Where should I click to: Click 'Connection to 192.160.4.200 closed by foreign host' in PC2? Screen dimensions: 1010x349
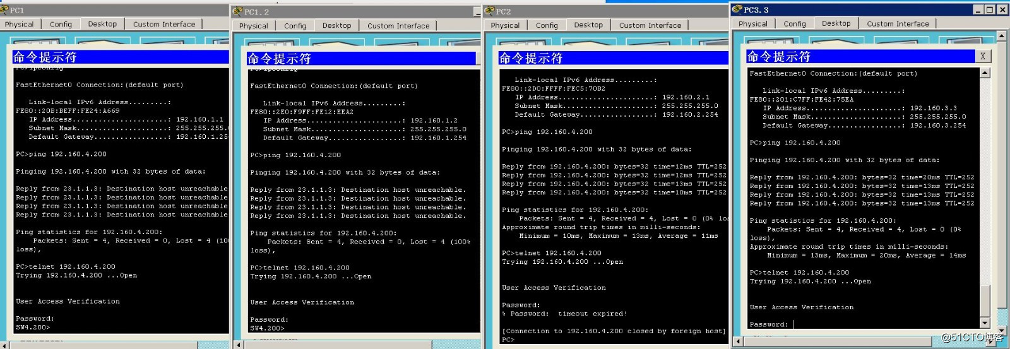pyautogui.click(x=614, y=331)
